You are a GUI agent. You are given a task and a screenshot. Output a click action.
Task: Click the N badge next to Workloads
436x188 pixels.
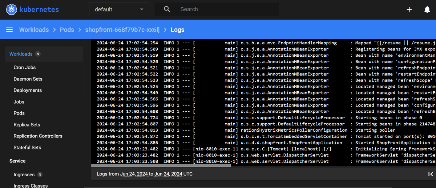tap(38, 54)
